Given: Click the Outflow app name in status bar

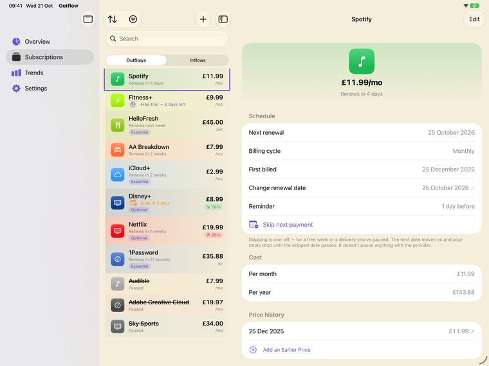Looking at the screenshot, I should [68, 6].
